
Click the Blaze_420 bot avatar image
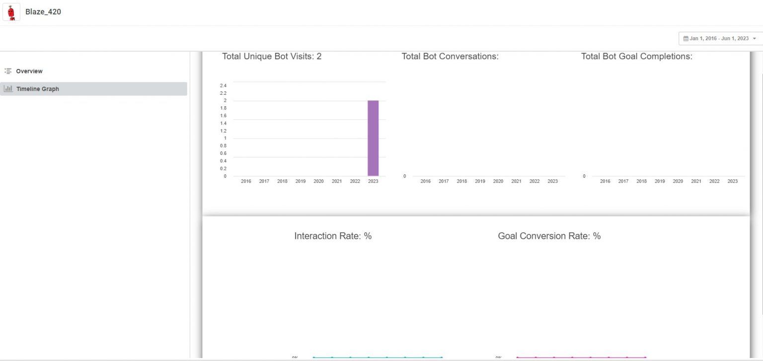tap(11, 11)
